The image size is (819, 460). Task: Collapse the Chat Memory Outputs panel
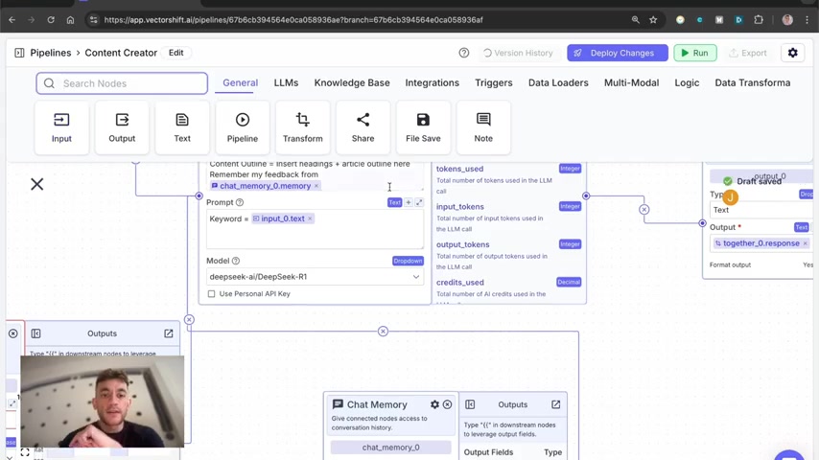click(470, 404)
